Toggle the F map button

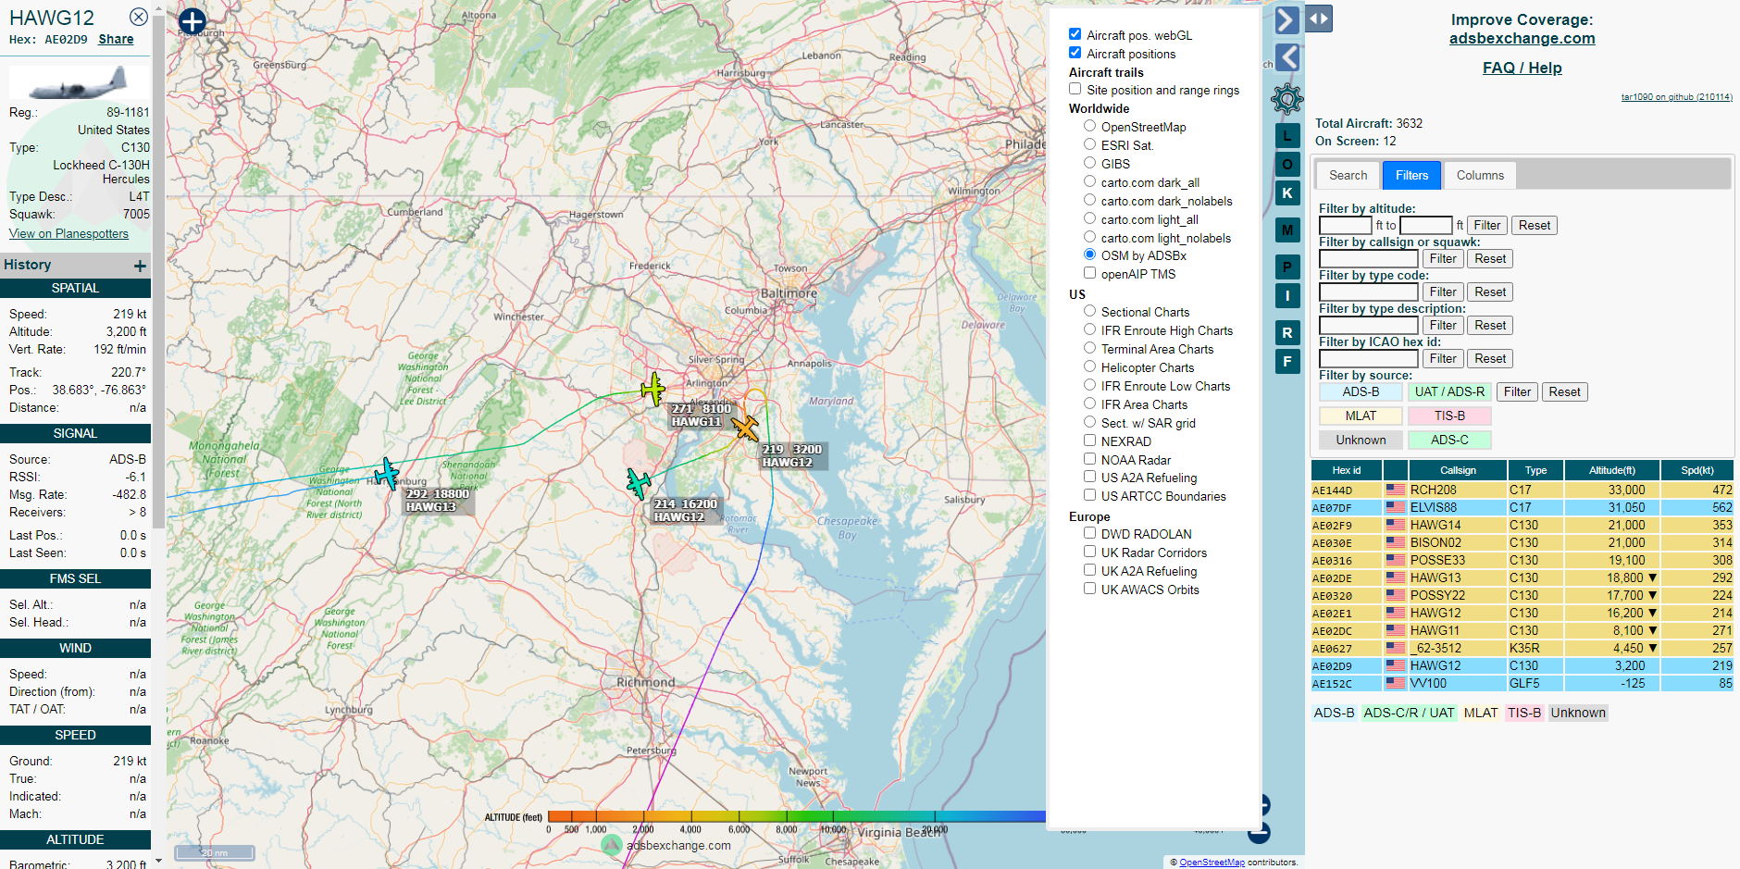tap(1287, 362)
